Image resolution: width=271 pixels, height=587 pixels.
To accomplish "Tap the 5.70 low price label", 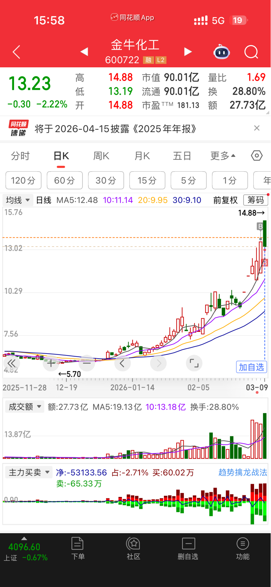I will click(70, 374).
